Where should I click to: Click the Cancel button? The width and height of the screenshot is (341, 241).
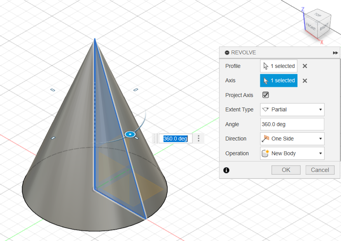(x=320, y=170)
